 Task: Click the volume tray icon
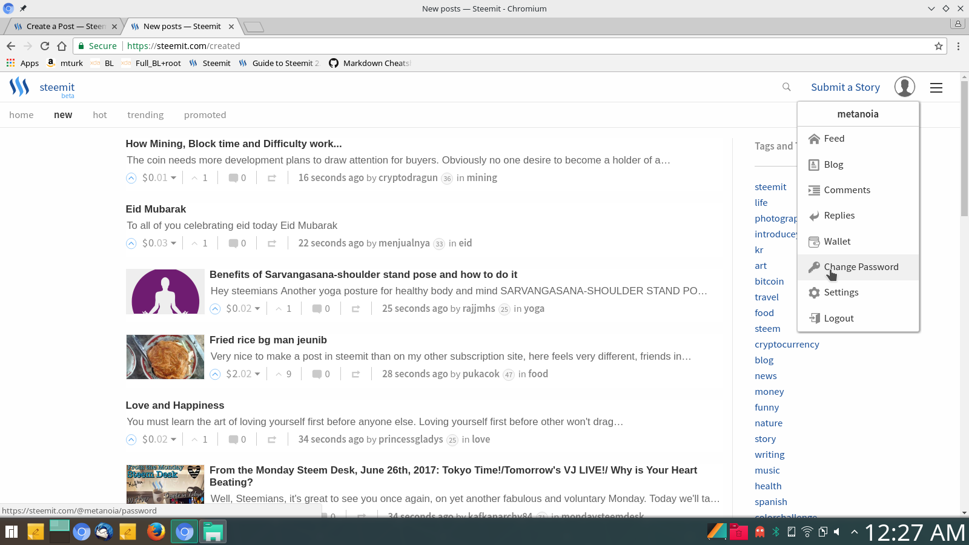pos(837,532)
